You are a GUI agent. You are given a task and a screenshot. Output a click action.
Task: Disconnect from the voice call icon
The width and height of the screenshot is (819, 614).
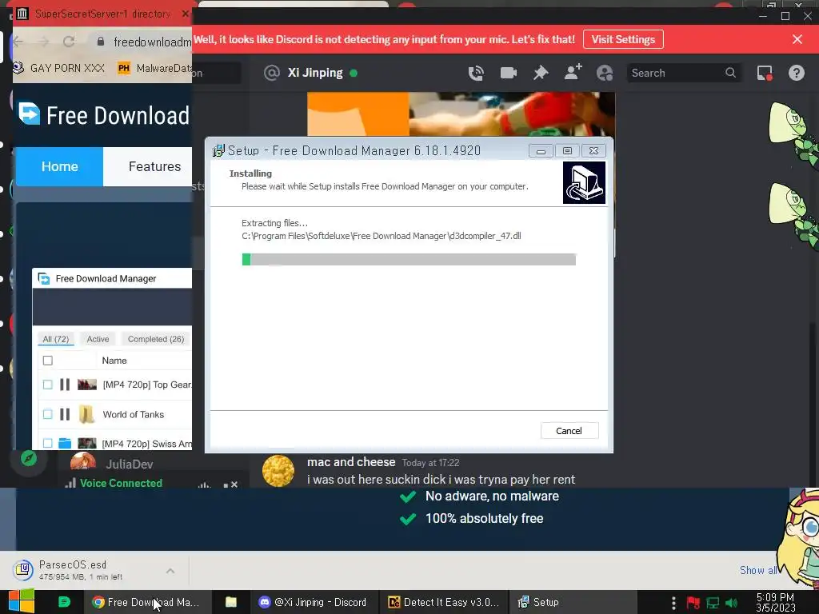(x=230, y=484)
